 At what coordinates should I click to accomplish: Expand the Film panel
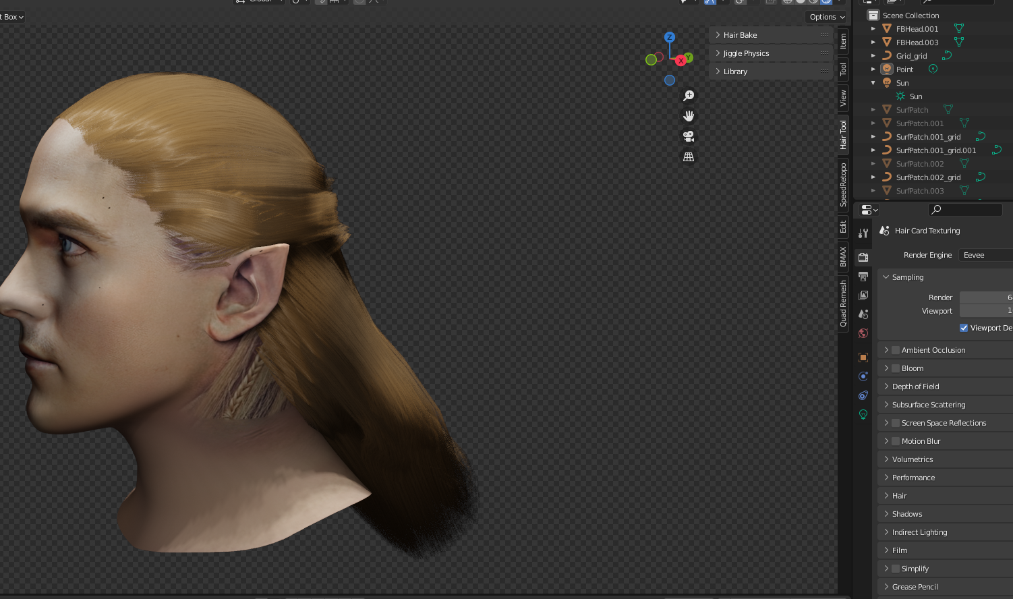(x=945, y=550)
